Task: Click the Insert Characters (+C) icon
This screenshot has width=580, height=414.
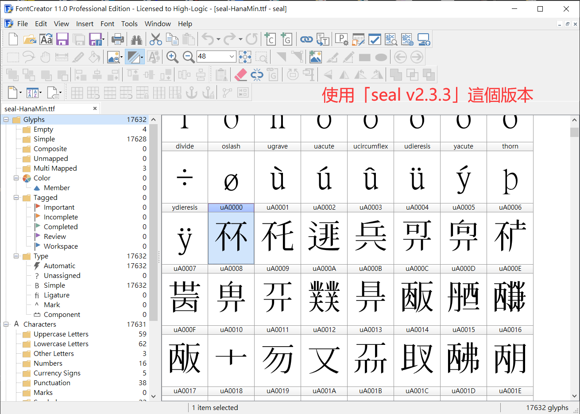Action: pyautogui.click(x=270, y=39)
